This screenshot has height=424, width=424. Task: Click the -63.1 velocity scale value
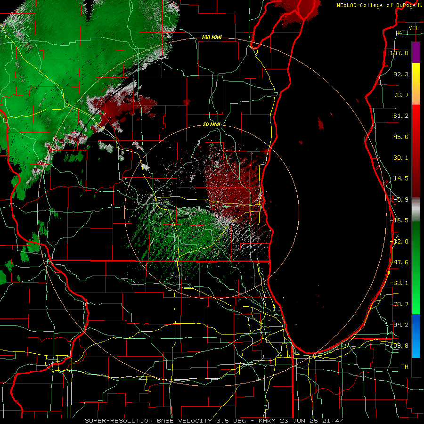[399, 283]
